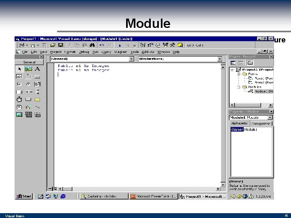Open the Tools menu

[x=135, y=52]
